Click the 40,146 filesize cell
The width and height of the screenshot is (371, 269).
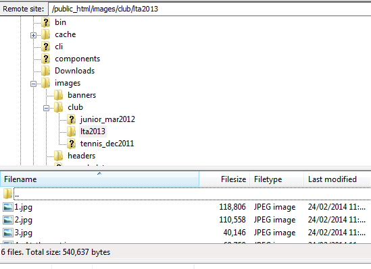tap(234, 233)
